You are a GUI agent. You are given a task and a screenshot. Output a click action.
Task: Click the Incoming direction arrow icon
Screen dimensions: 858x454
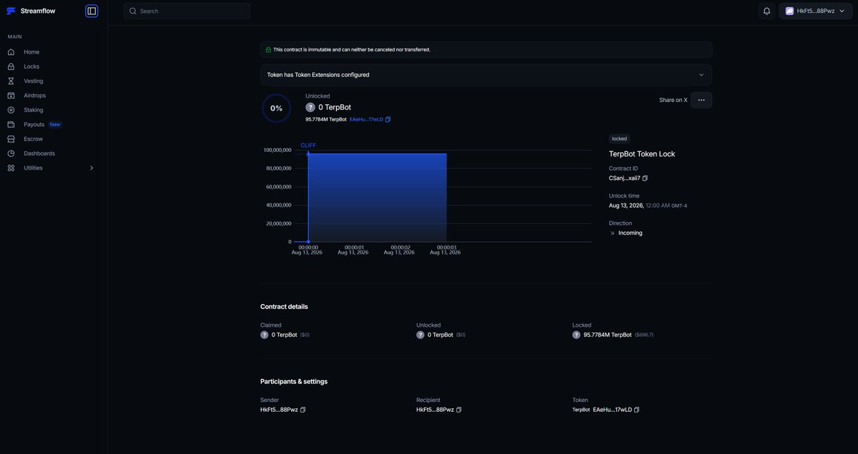612,233
